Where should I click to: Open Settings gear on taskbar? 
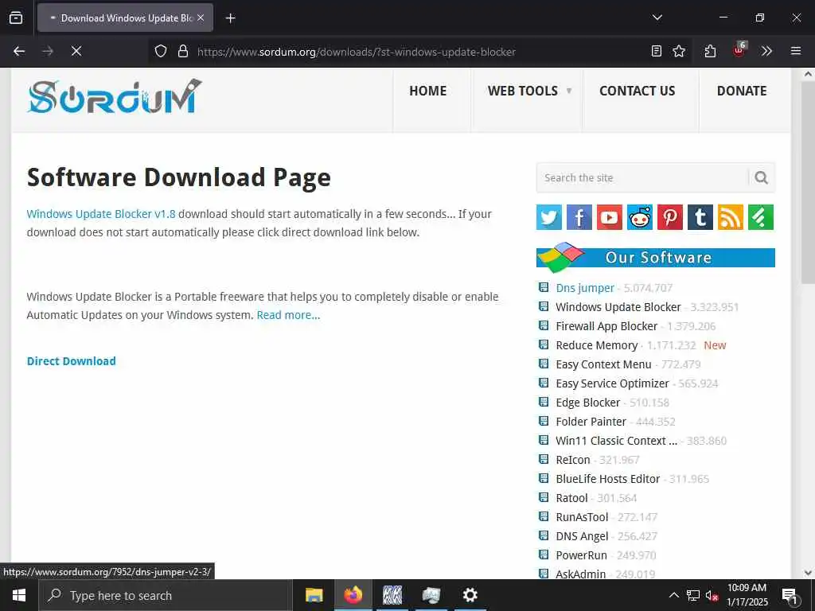(x=470, y=595)
